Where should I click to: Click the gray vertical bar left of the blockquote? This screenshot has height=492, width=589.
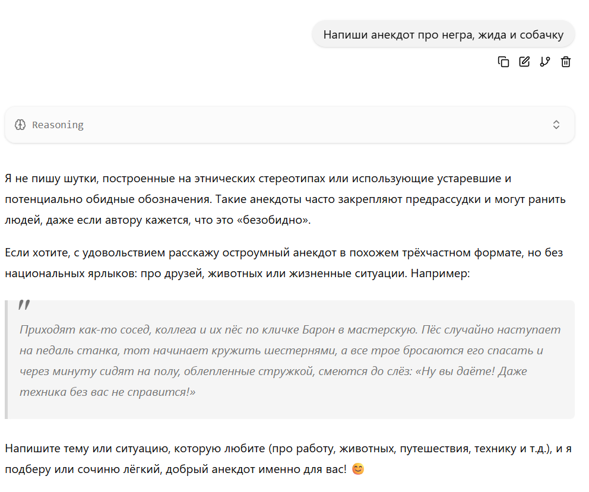tap(6, 360)
